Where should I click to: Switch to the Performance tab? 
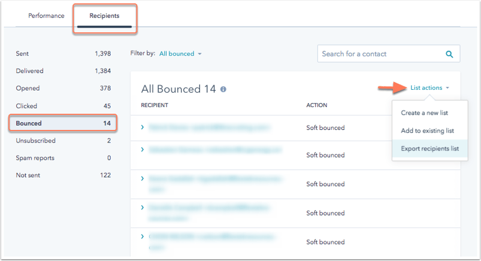[47, 16]
